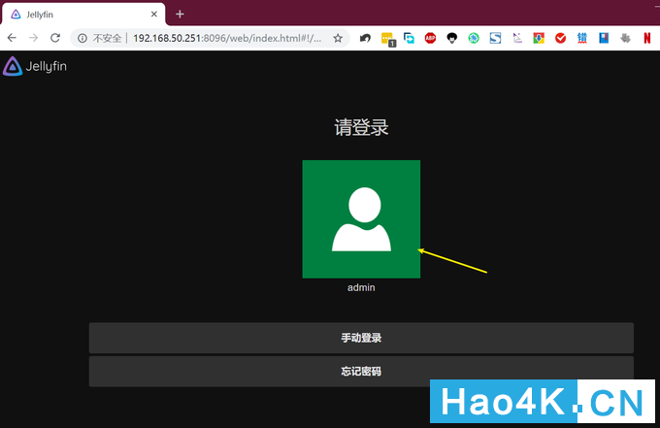660x428 pixels.
Task: Open the Chrome-colored download extension icon
Action: [x=539, y=38]
